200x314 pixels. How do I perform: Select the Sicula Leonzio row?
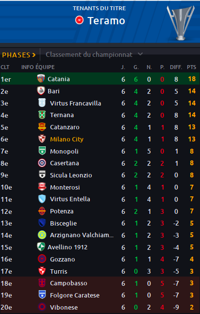pos(100,175)
